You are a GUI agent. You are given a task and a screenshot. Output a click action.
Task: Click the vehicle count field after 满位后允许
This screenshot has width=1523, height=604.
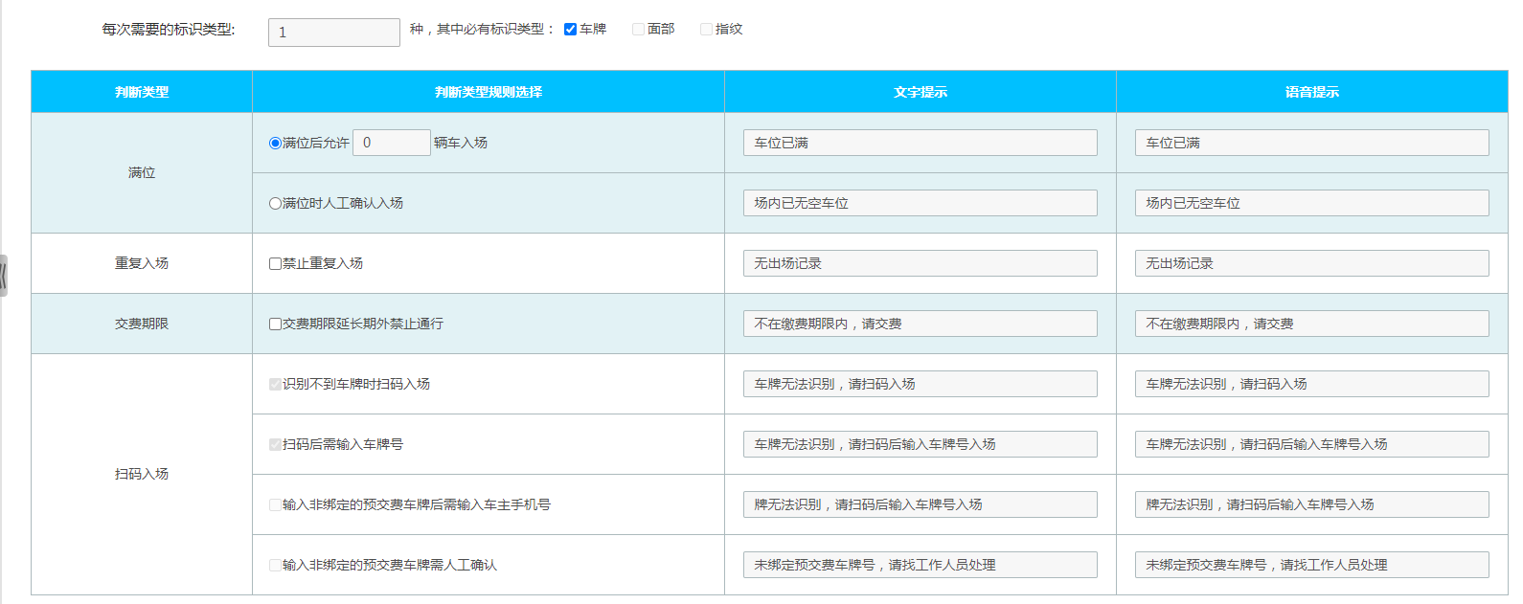point(391,143)
